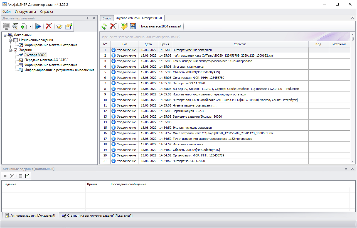The height and width of the screenshot is (228, 357).
Task: Open the dropdown arrow next to add task icon
Action: point(30,27)
